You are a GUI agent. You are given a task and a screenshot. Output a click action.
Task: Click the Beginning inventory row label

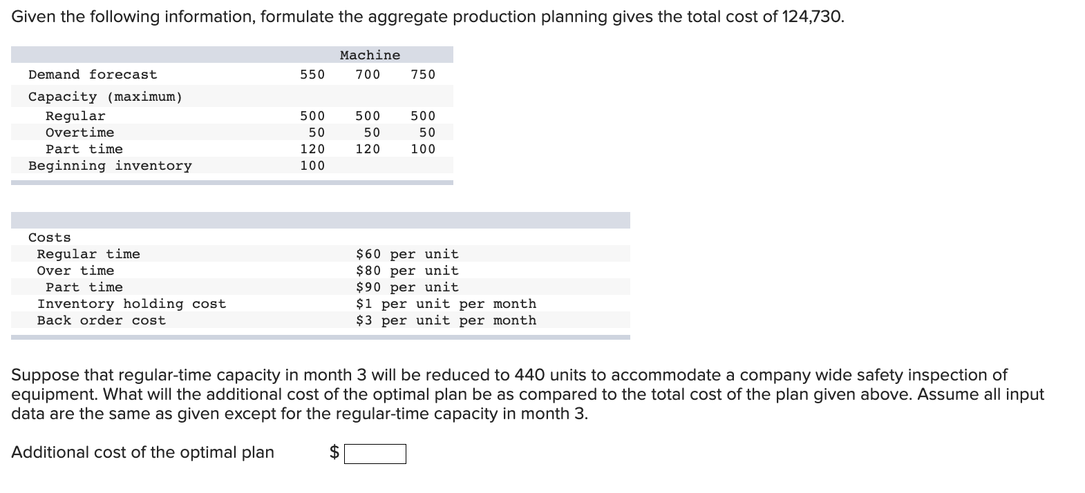[x=110, y=166]
